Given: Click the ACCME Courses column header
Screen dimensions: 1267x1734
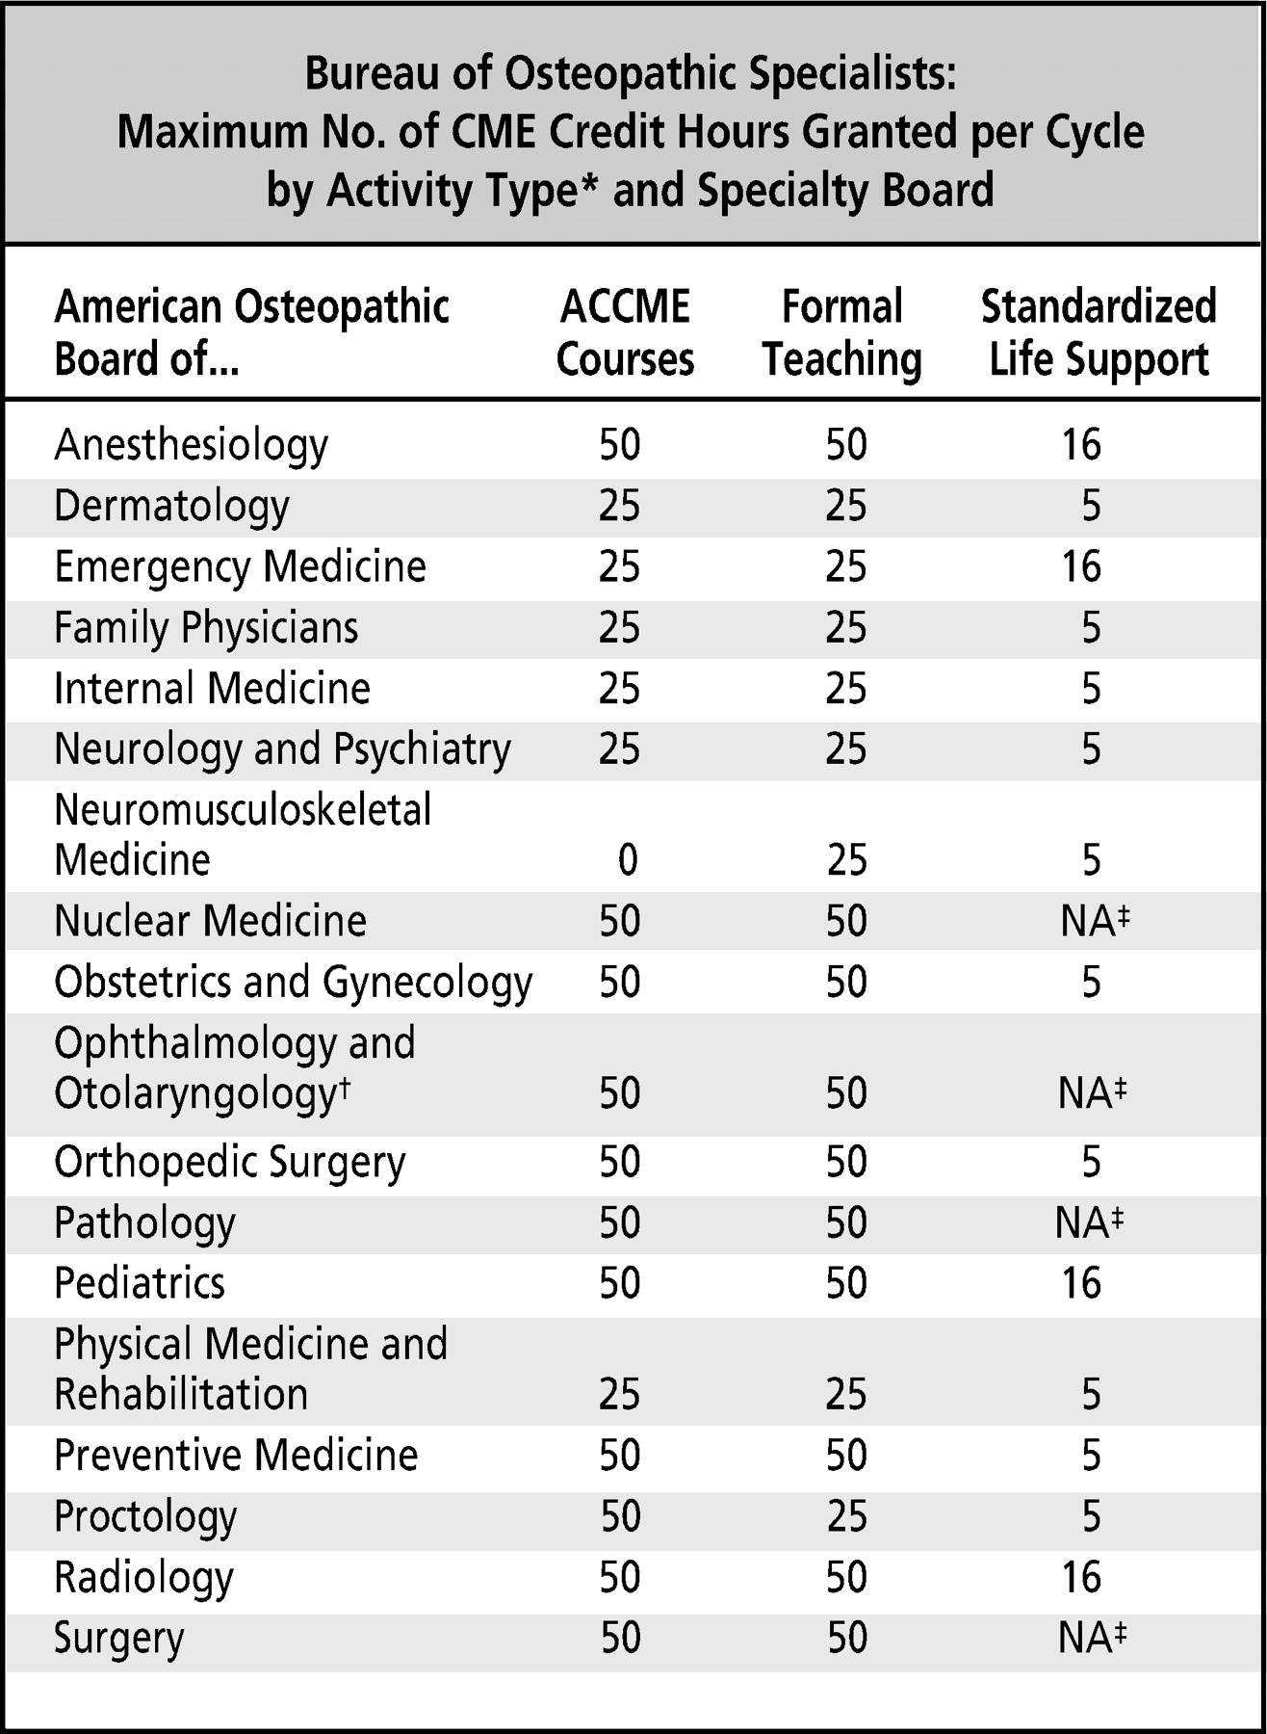Looking at the screenshot, I should (625, 332).
